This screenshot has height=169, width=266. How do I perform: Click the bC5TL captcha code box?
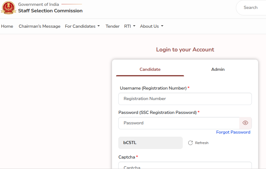coord(151,143)
